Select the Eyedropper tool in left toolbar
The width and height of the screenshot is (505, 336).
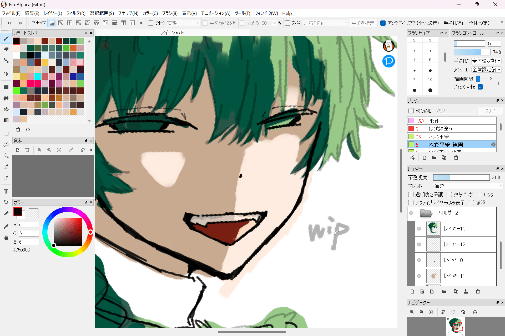(x=6, y=226)
